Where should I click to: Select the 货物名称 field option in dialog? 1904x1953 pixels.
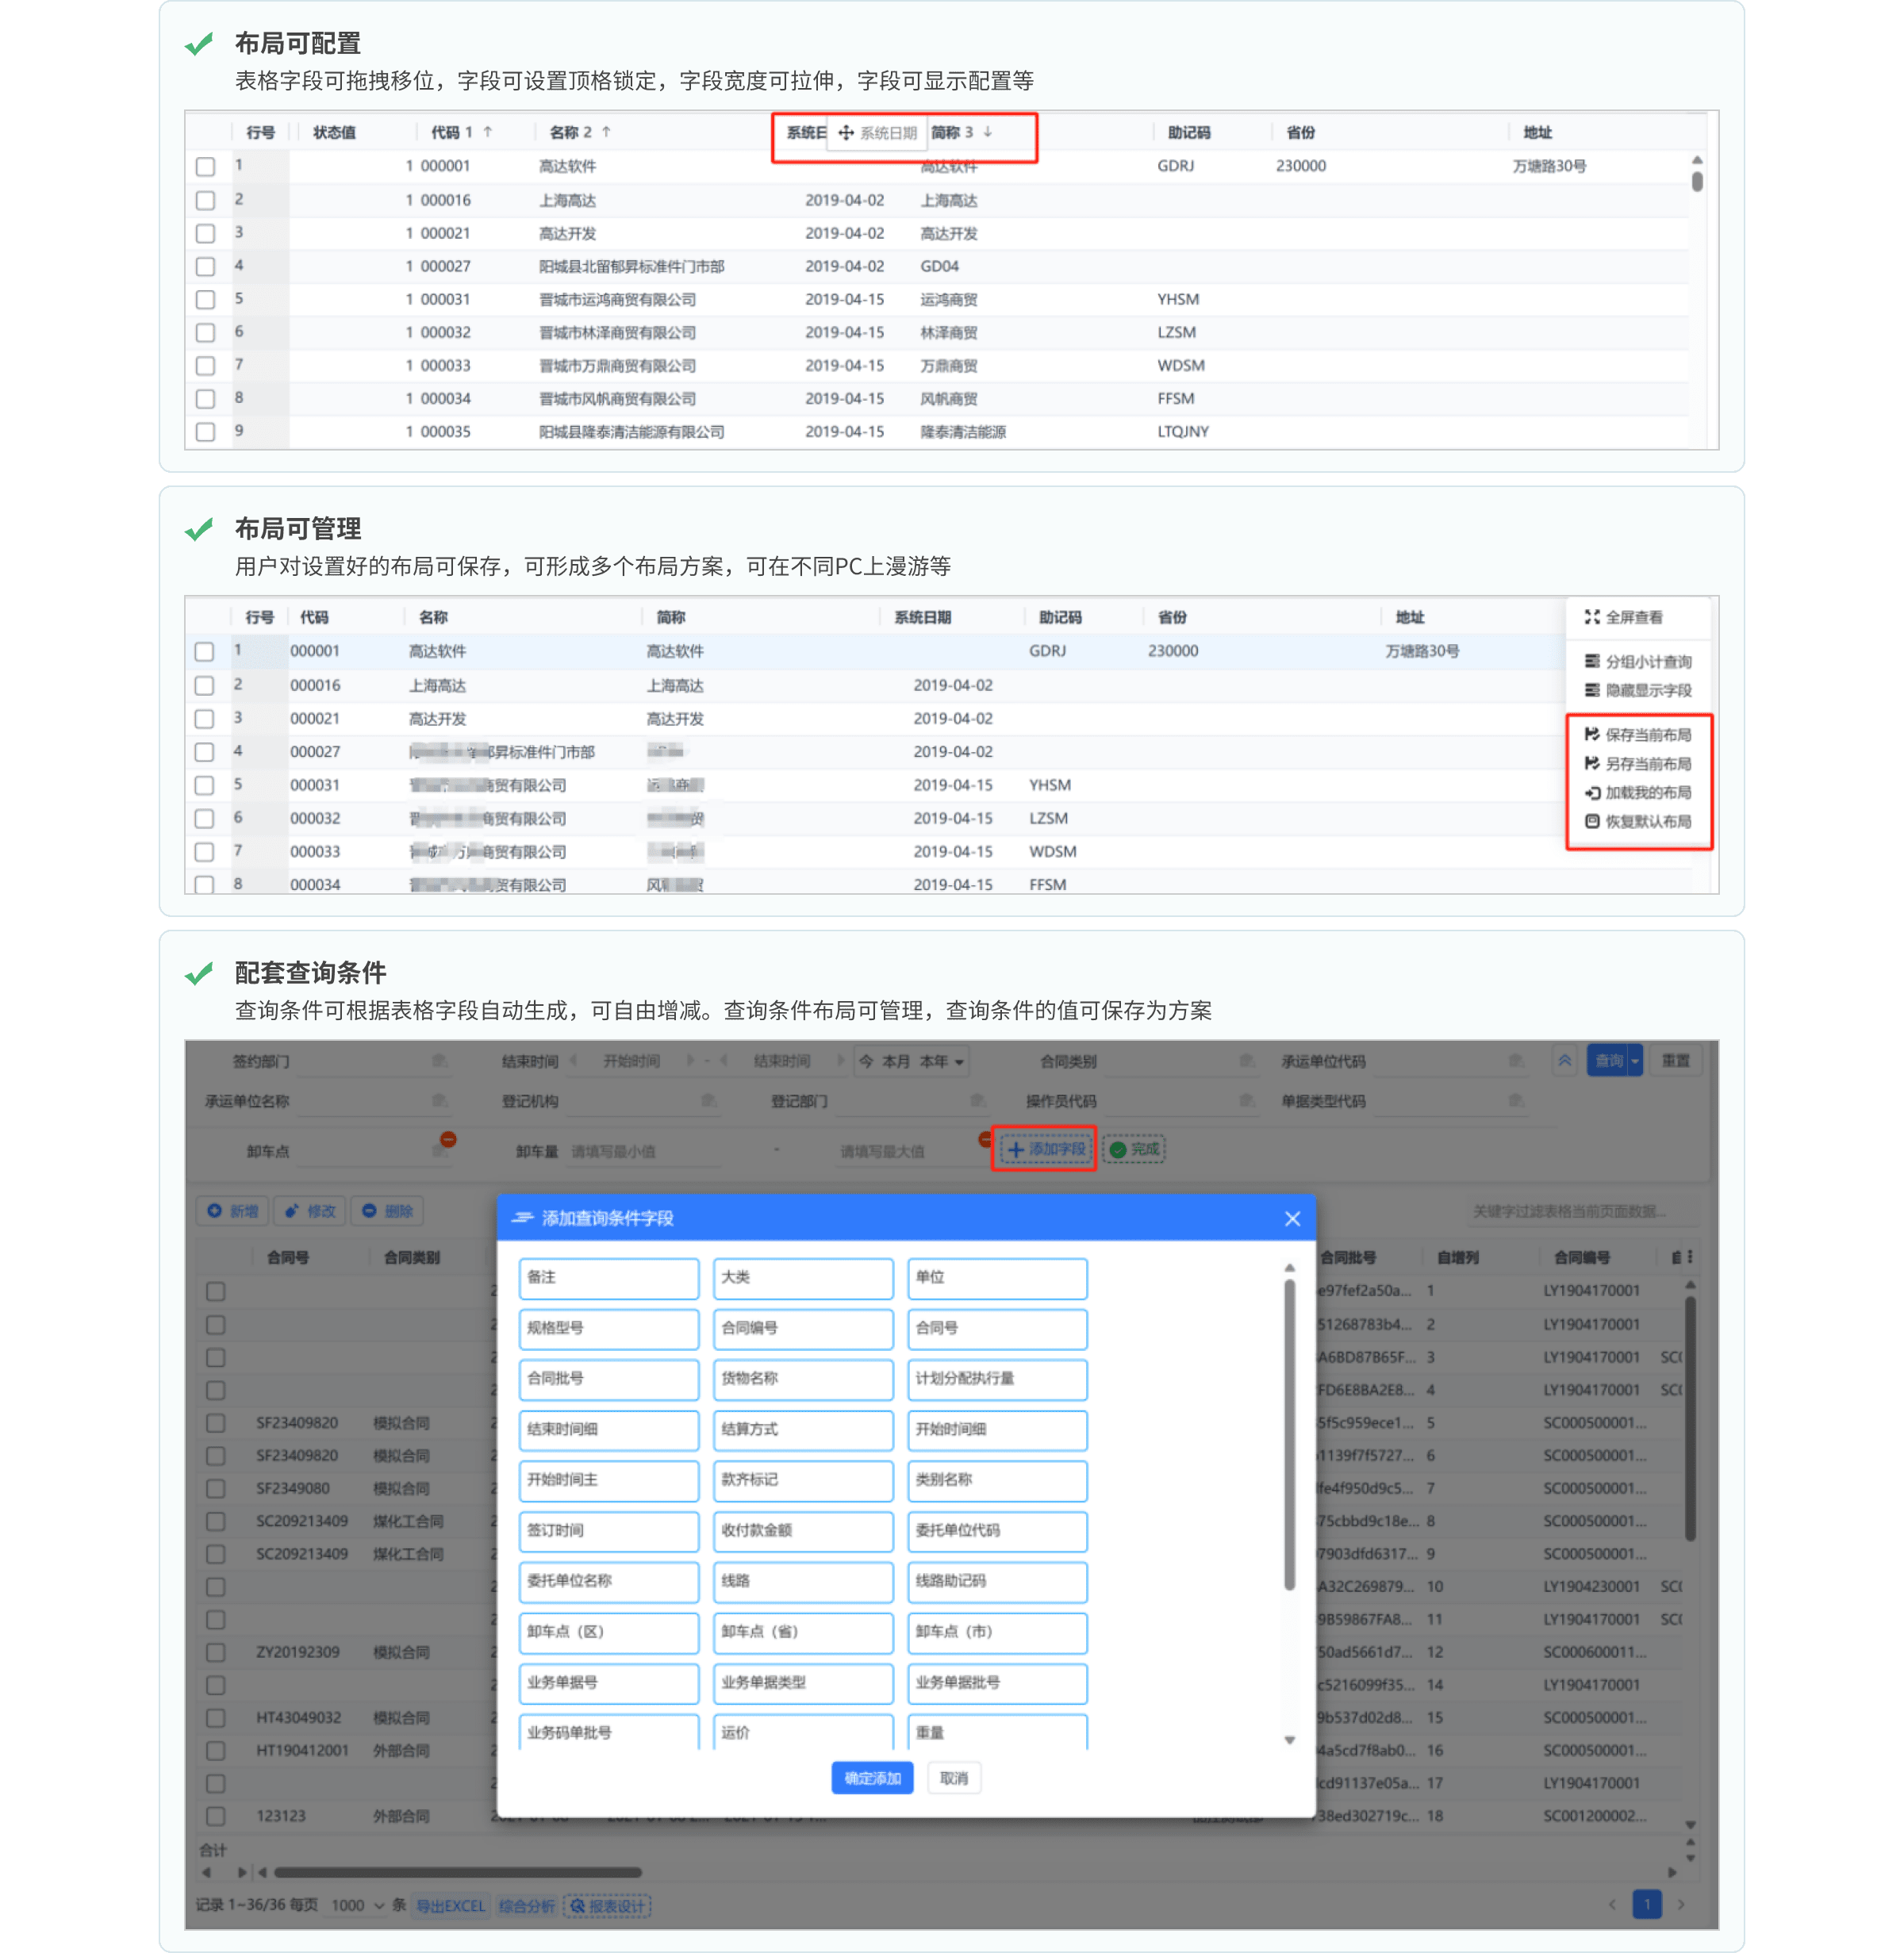802,1379
